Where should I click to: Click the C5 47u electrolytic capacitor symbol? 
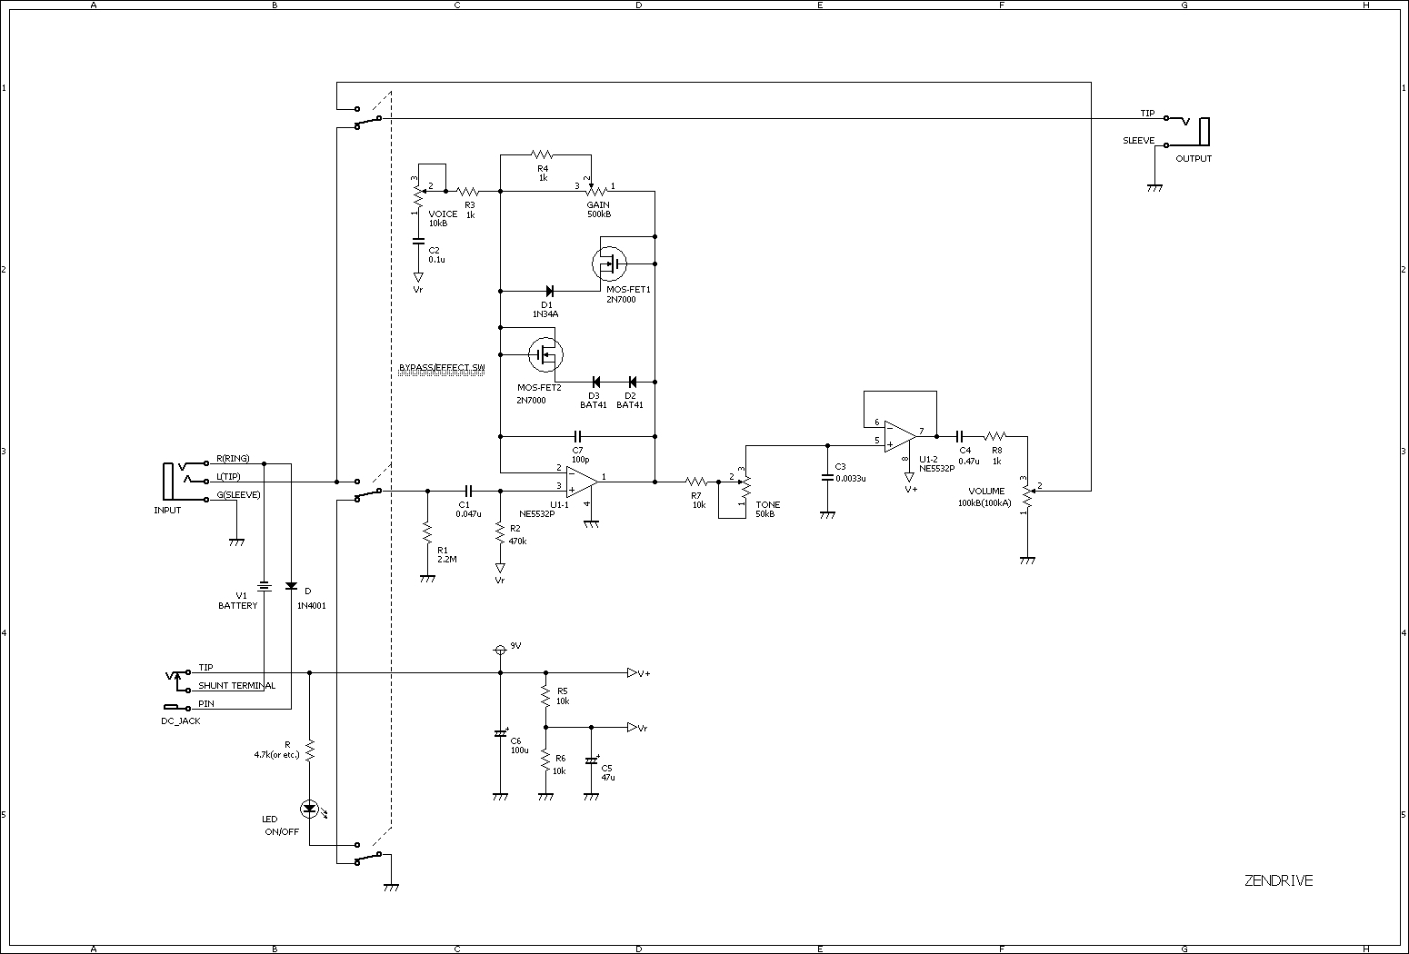[592, 760]
